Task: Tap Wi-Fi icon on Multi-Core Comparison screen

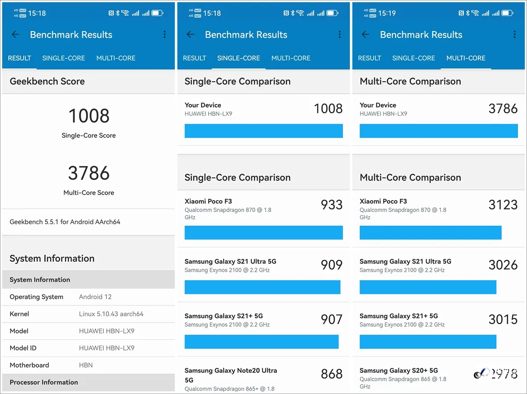Action: pos(475,13)
